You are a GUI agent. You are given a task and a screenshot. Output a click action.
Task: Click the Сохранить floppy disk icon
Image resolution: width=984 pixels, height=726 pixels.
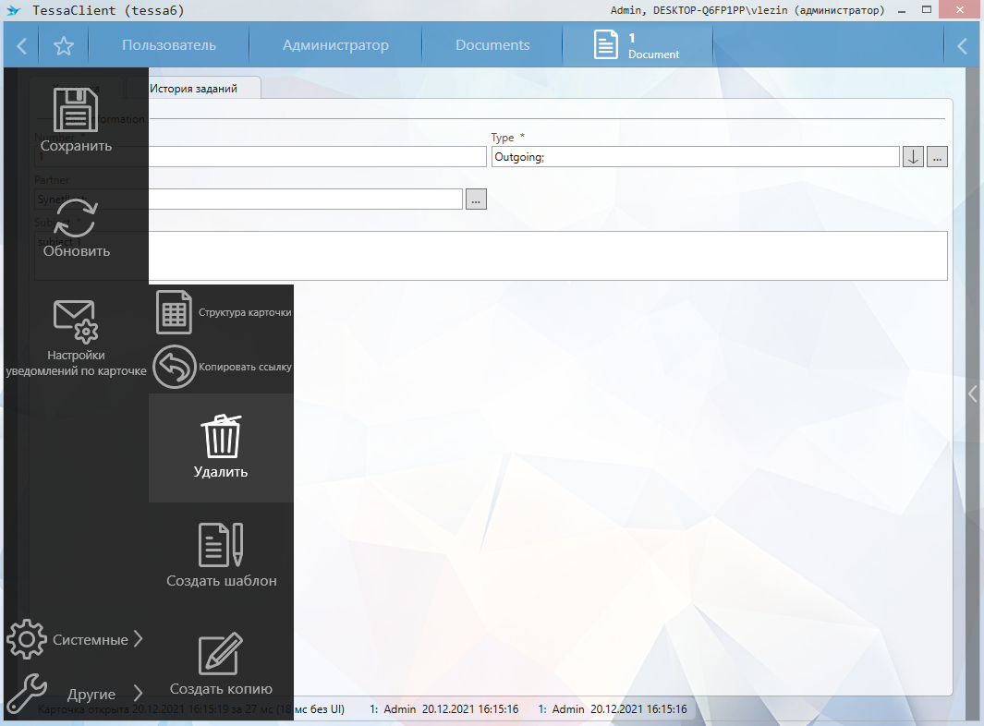(x=76, y=112)
